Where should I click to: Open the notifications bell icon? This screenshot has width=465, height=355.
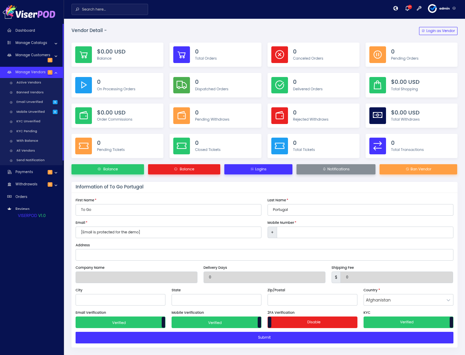pyautogui.click(x=407, y=9)
